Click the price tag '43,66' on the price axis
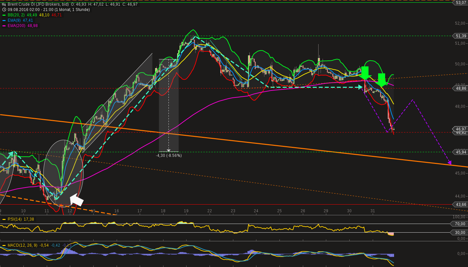Screen dimensions: 468x267 [460, 204]
